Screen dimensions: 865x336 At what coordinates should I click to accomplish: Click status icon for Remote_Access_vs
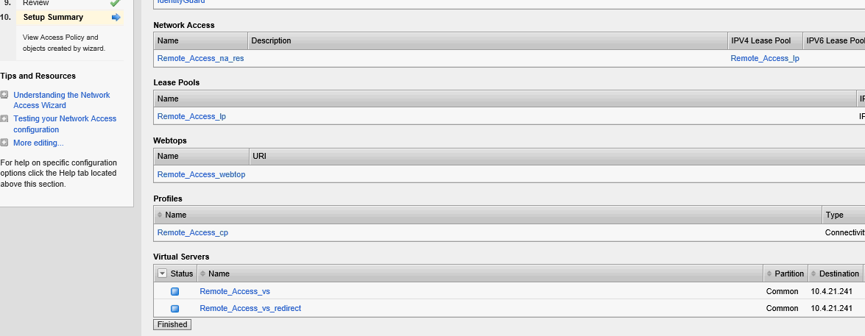[x=175, y=291]
